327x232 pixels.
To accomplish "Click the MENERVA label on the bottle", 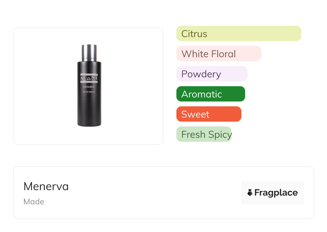I will [89, 87].
